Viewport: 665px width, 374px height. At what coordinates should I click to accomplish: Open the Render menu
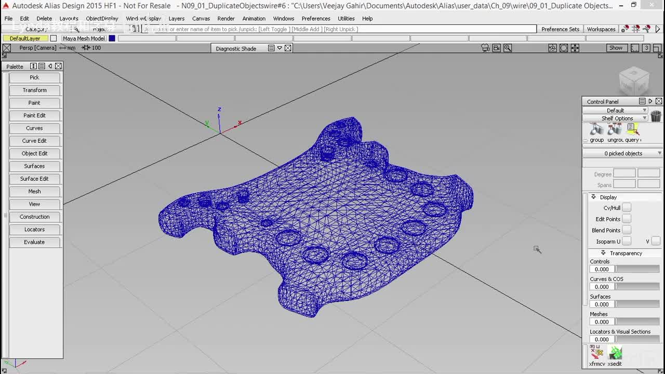coord(225,18)
